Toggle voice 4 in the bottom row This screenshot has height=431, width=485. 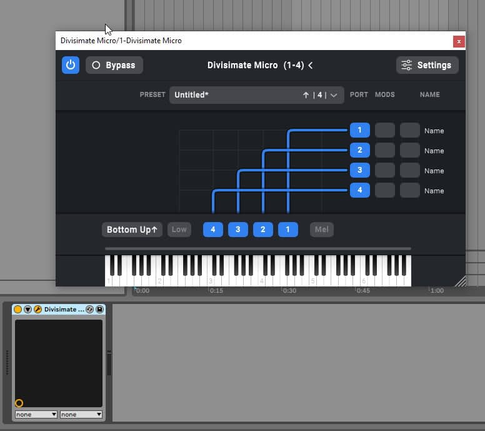[213, 230]
